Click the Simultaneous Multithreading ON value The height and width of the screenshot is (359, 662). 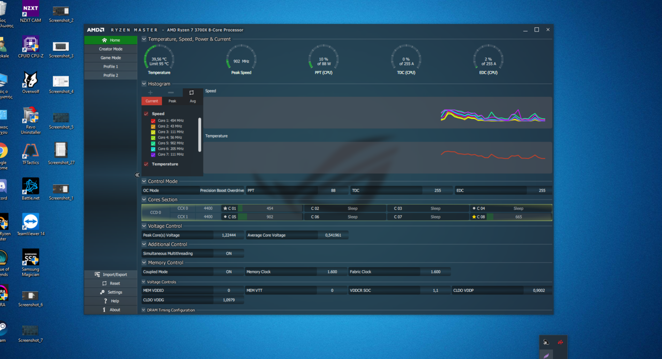pyautogui.click(x=229, y=254)
